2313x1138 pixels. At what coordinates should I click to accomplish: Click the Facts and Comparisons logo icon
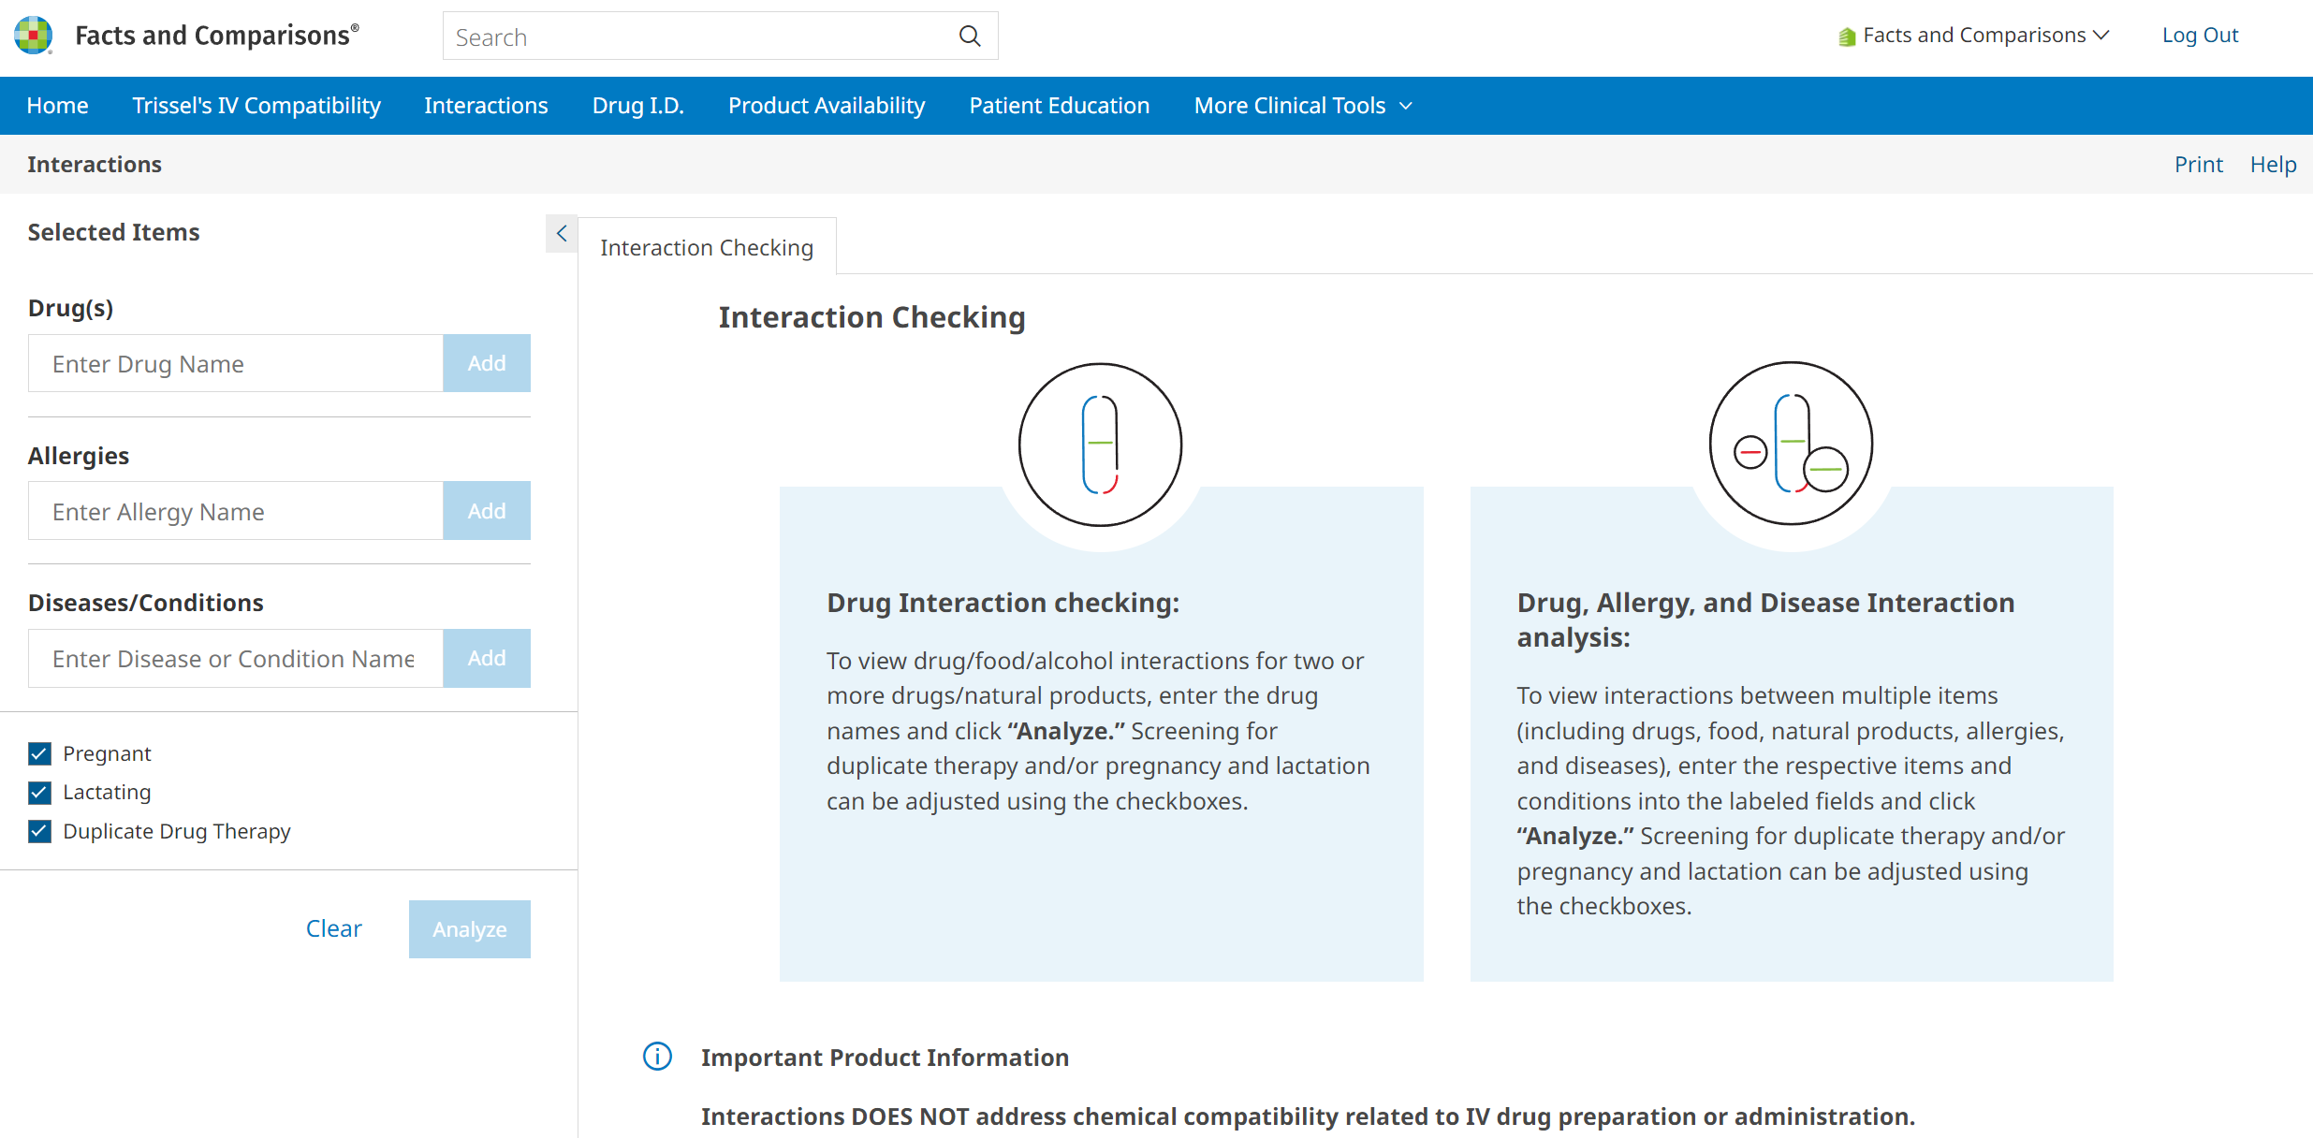[33, 36]
